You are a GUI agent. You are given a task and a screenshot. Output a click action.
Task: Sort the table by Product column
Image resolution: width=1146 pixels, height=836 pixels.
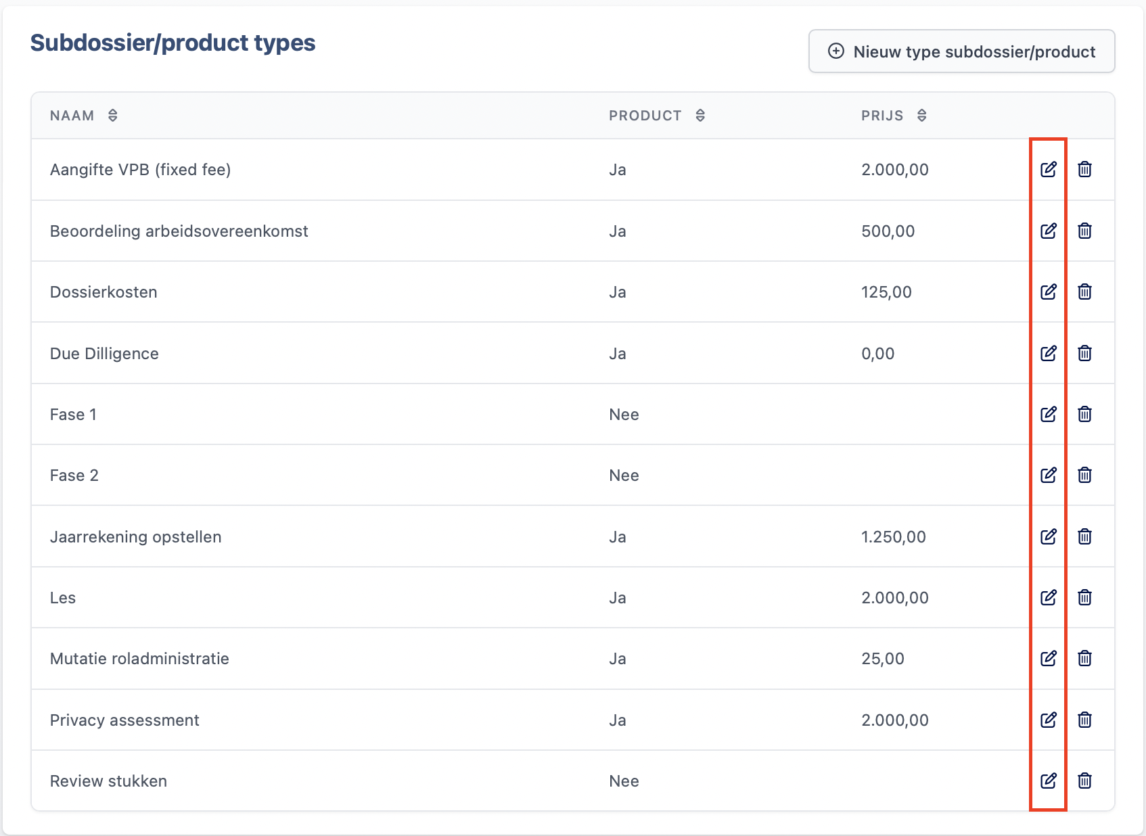coord(700,116)
